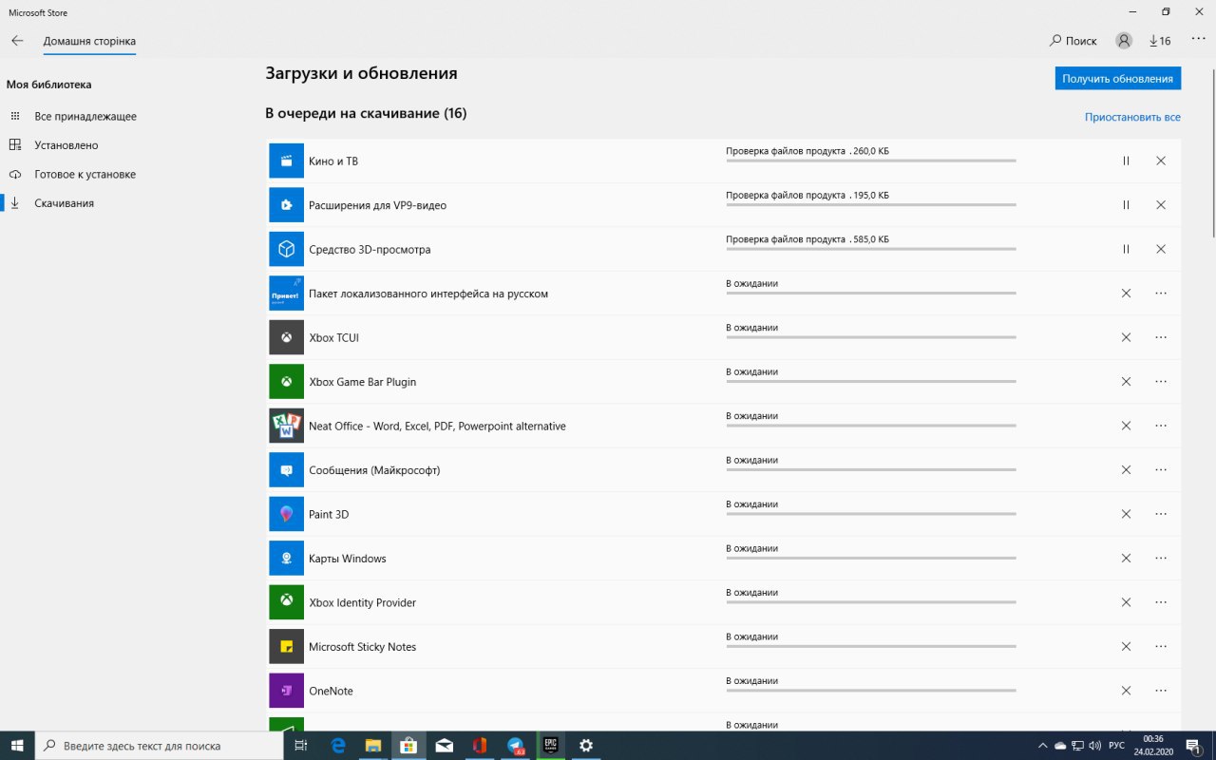
Task: Click the Russian language pack Привет icon
Action: point(286,294)
